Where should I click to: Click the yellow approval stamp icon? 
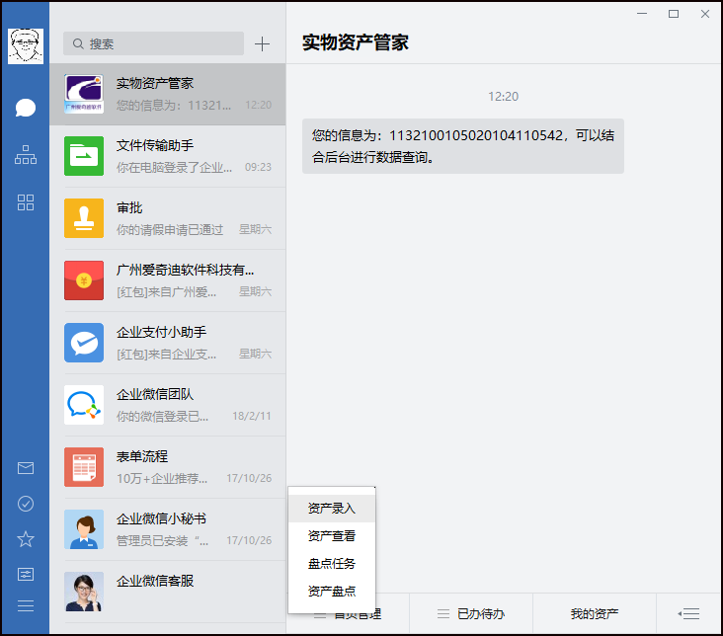[84, 218]
